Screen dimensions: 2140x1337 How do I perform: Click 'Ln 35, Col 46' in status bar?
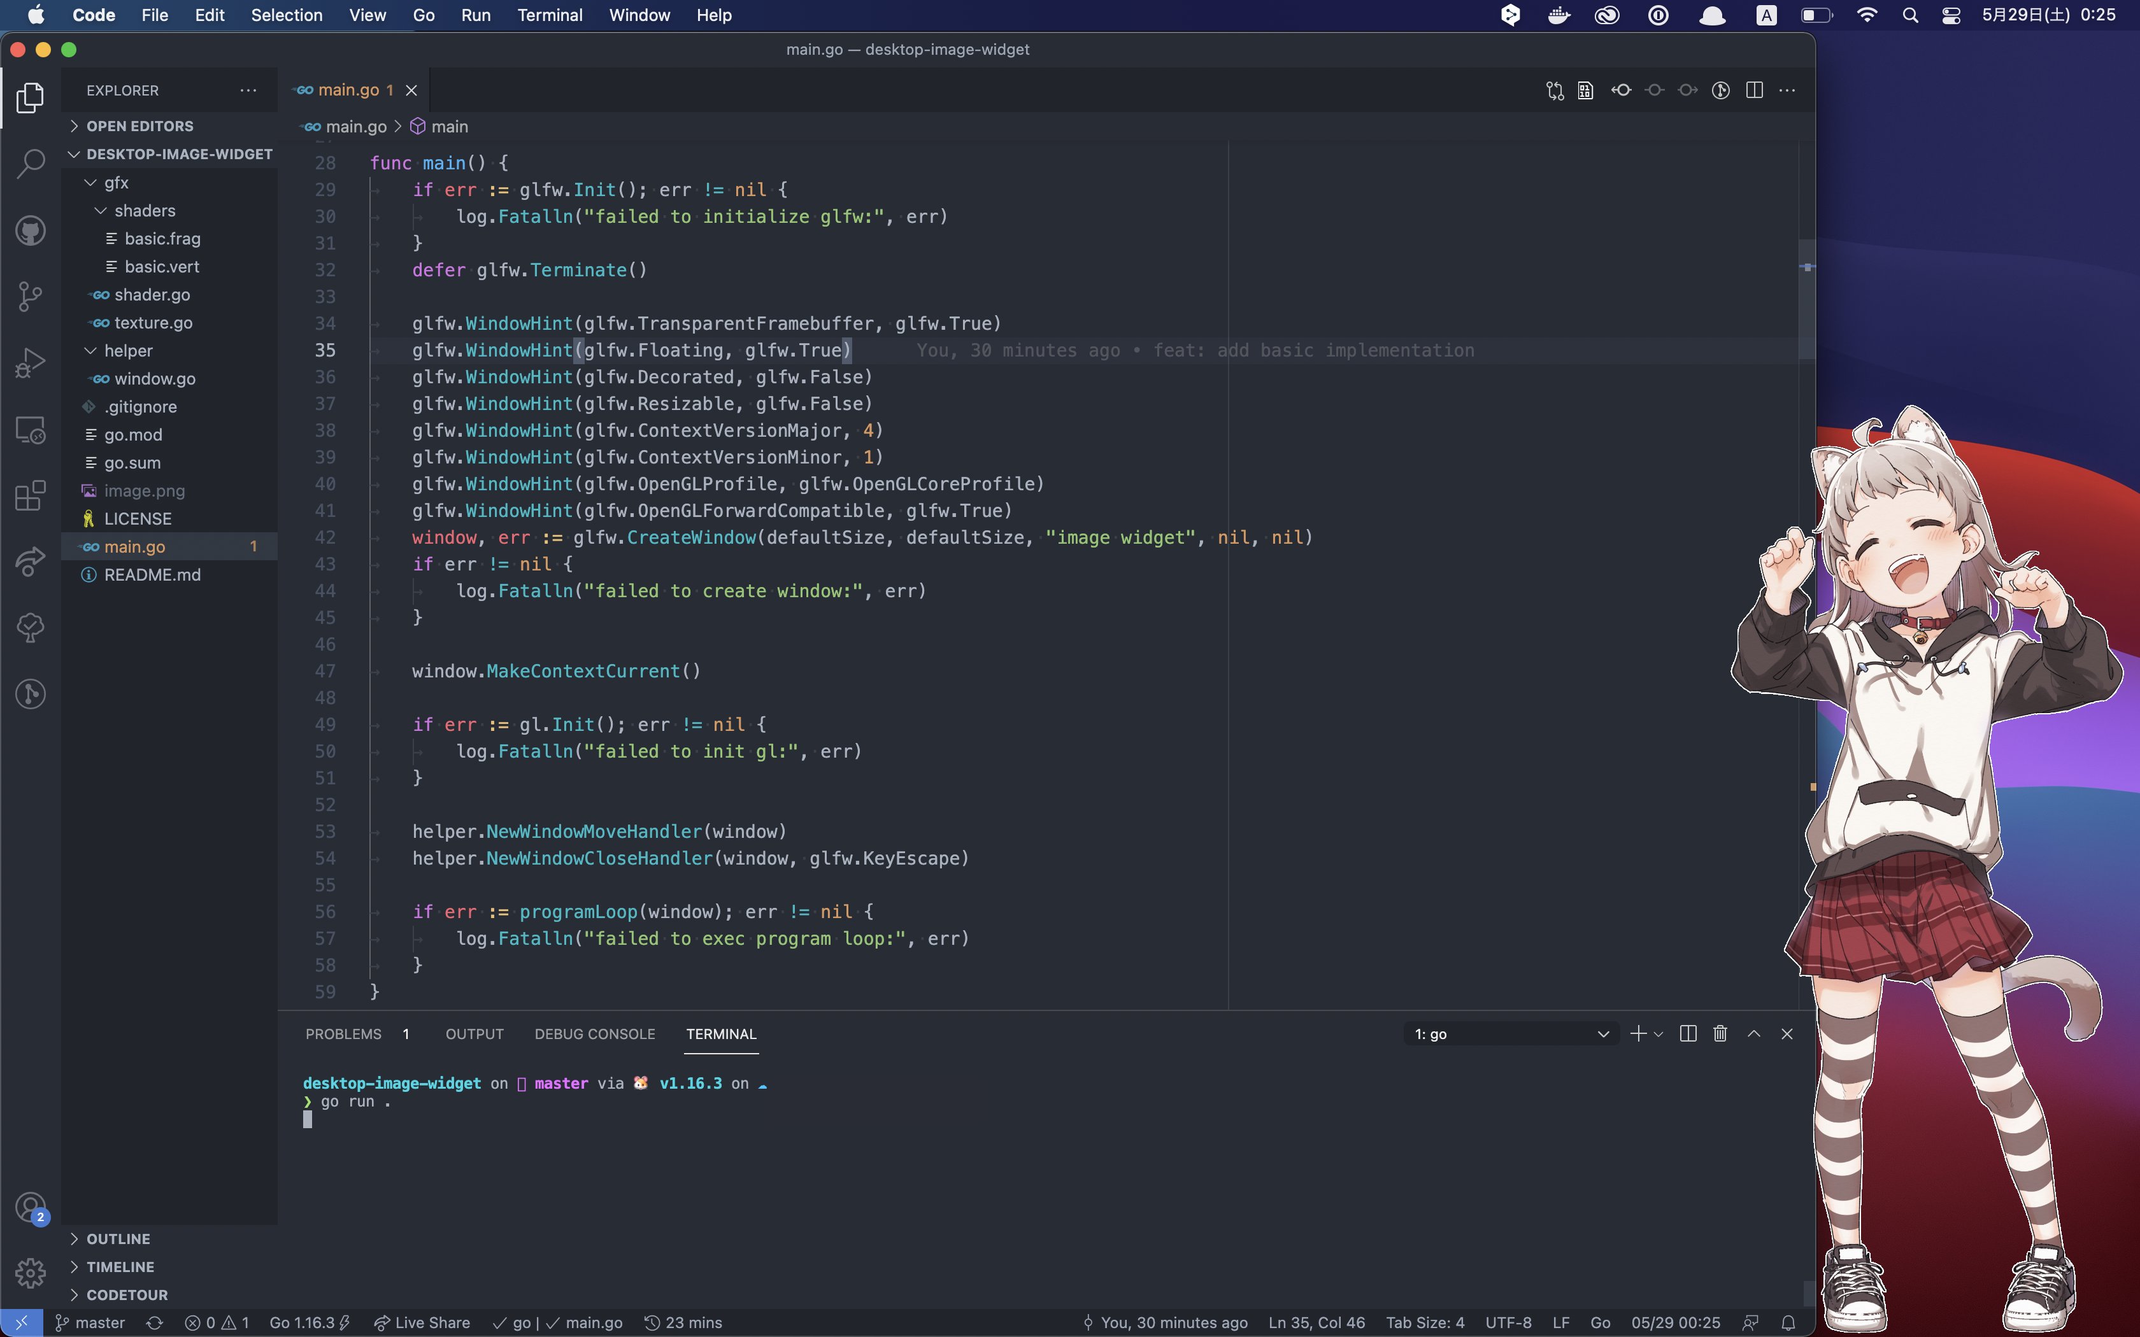pyautogui.click(x=1316, y=1323)
